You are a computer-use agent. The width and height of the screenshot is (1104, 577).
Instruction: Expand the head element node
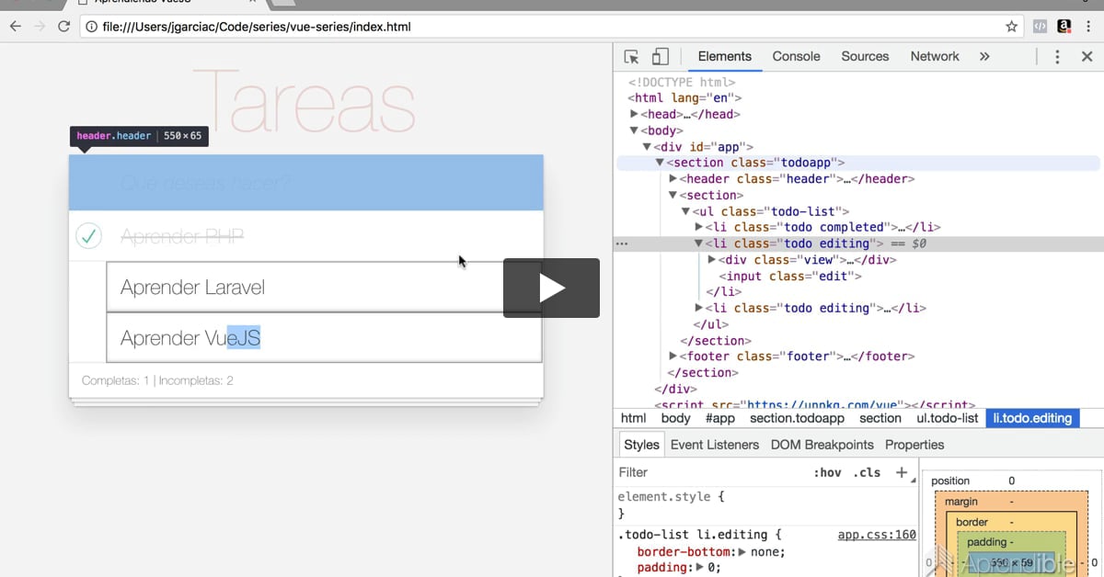pyautogui.click(x=634, y=114)
